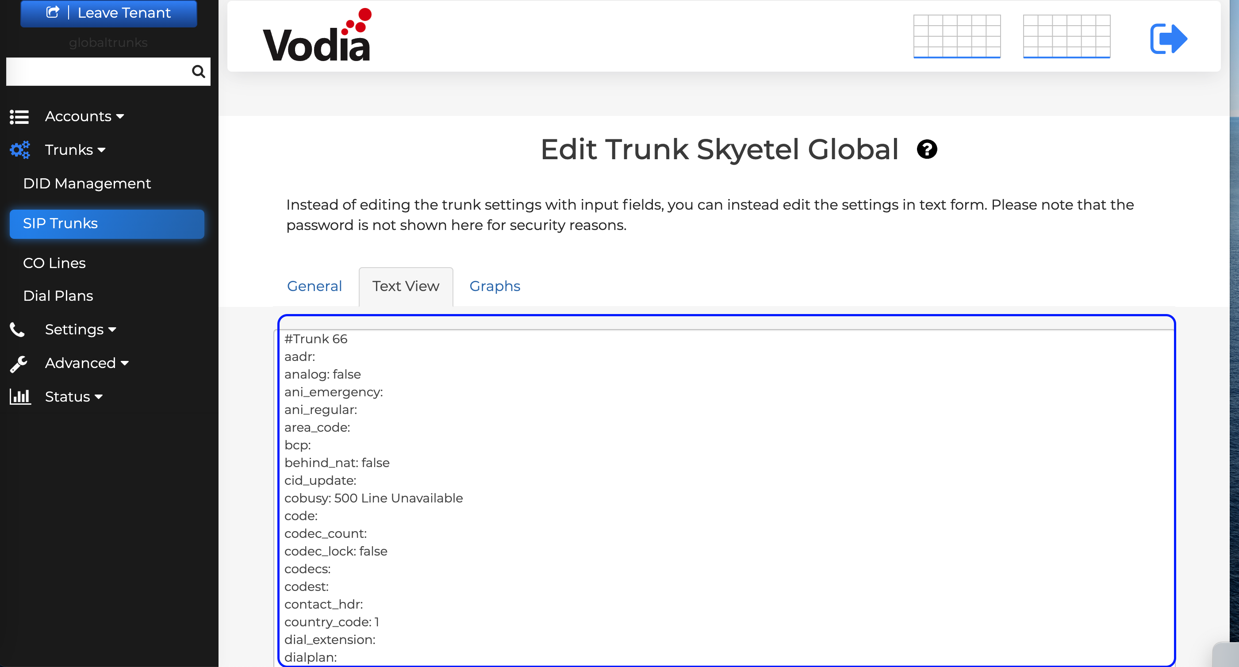Expand the Settings menu

point(81,330)
